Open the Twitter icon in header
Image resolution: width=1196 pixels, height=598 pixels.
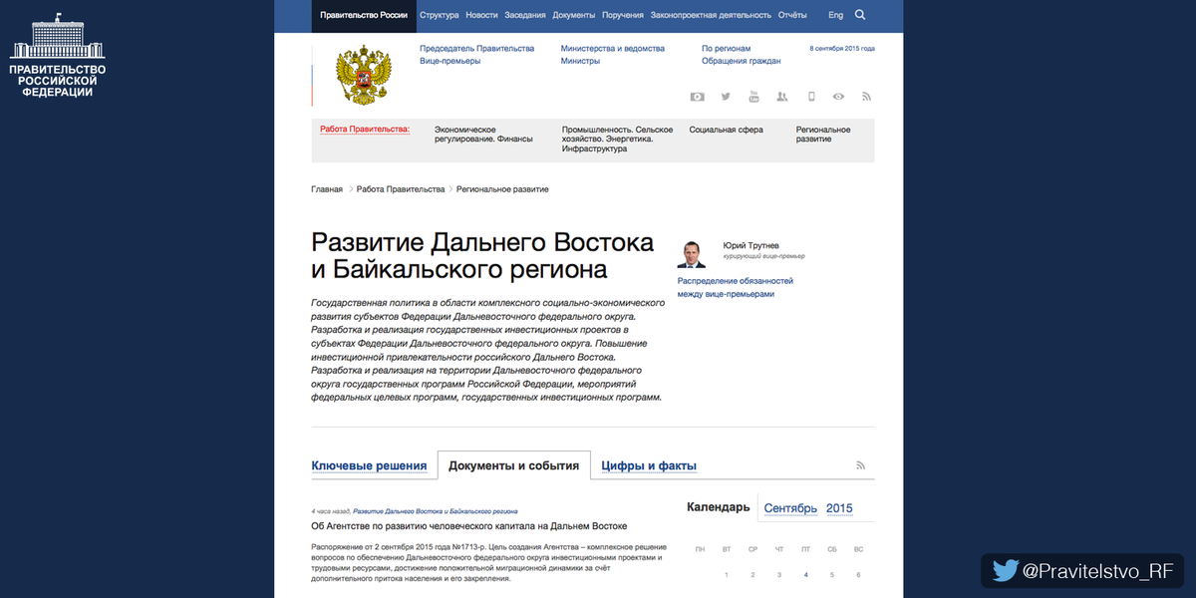(x=726, y=97)
